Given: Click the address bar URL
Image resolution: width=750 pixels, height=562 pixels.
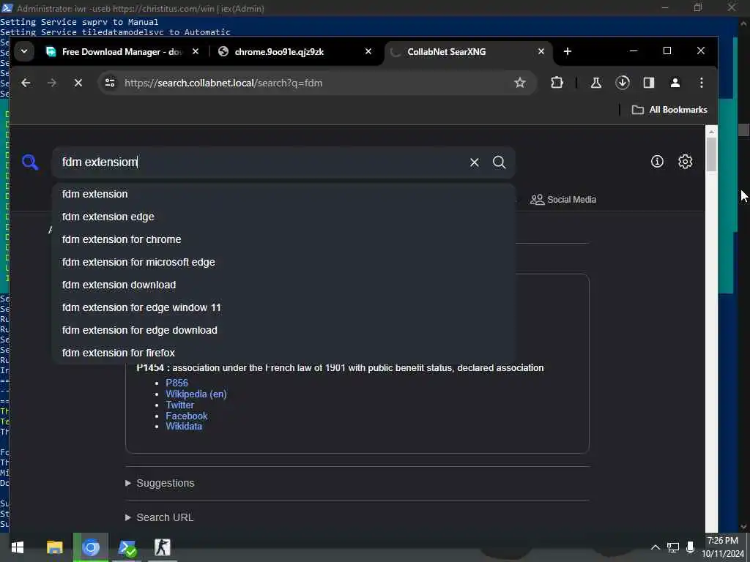Looking at the screenshot, I should 223,83.
